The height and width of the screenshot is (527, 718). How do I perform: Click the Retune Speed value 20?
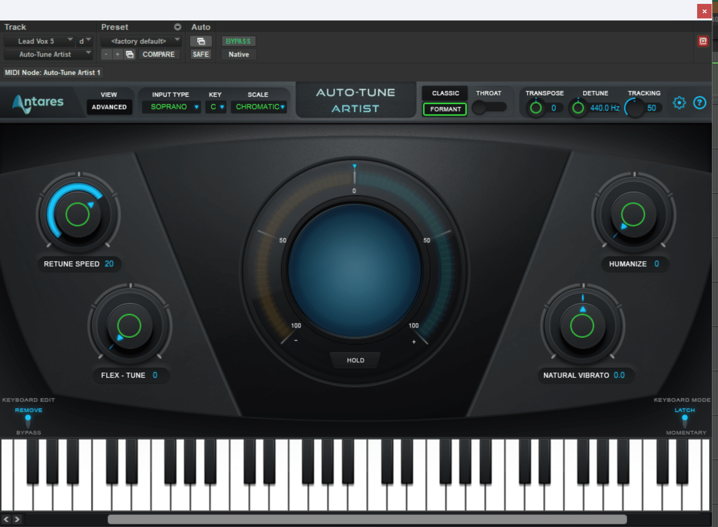click(x=109, y=263)
